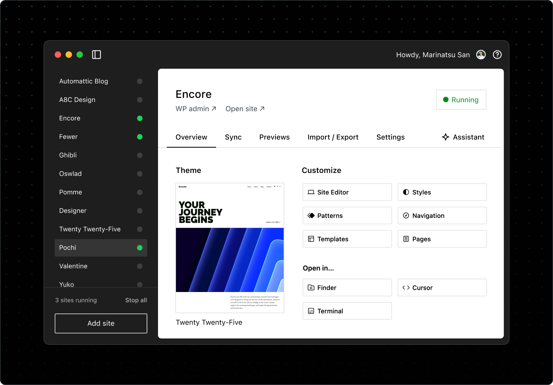The image size is (553, 385).
Task: Switch to the Sync tab
Action: tap(233, 137)
